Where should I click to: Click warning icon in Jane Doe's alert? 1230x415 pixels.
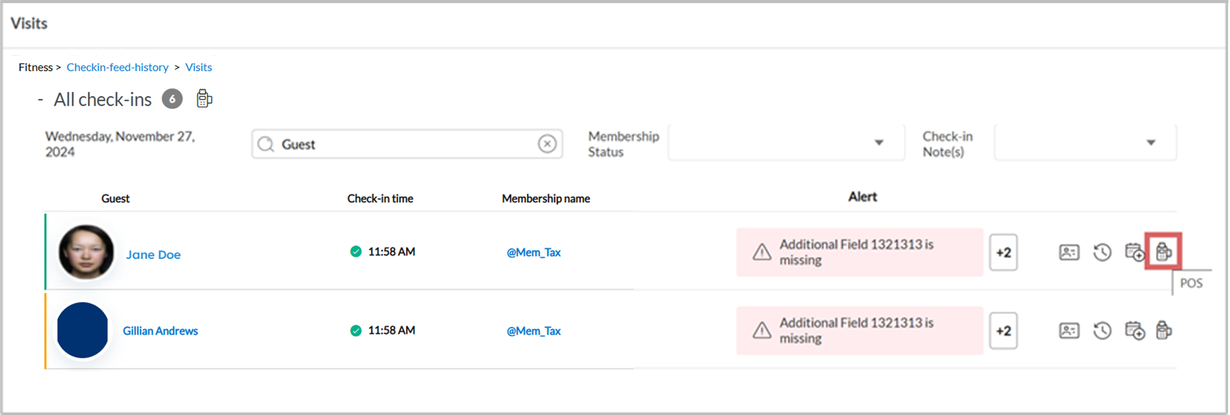[762, 252]
